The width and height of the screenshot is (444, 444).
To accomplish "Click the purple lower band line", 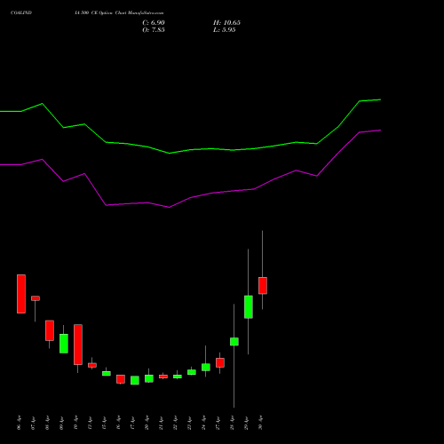I will tap(189, 197).
